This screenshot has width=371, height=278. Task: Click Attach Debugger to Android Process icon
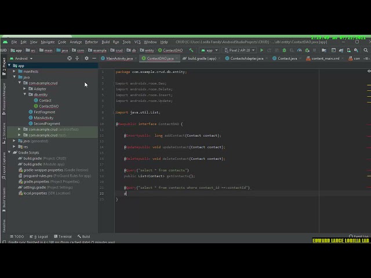(307, 50)
